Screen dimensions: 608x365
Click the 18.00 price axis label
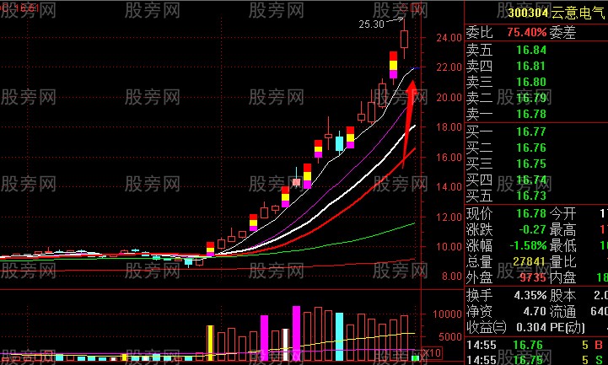[449, 127]
